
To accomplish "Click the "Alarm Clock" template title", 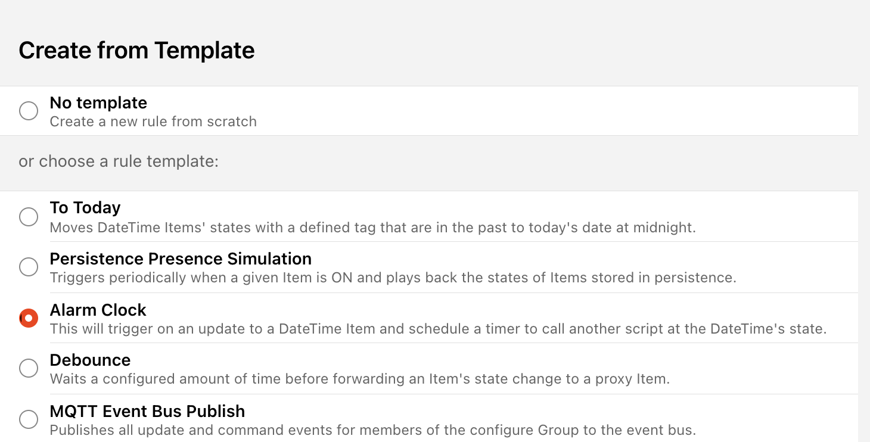I will point(98,310).
